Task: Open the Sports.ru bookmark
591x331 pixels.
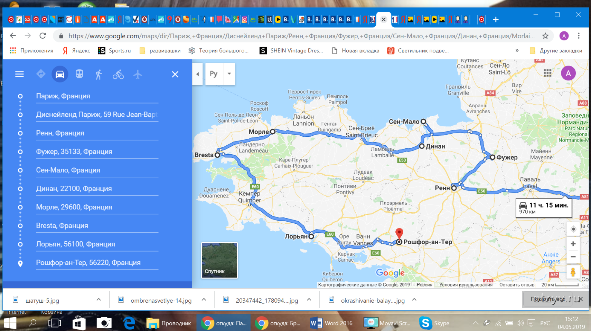Action: click(114, 51)
